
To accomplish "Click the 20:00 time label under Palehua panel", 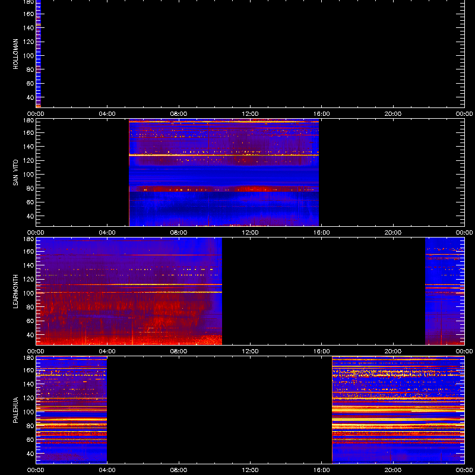I will pyautogui.click(x=393, y=470).
